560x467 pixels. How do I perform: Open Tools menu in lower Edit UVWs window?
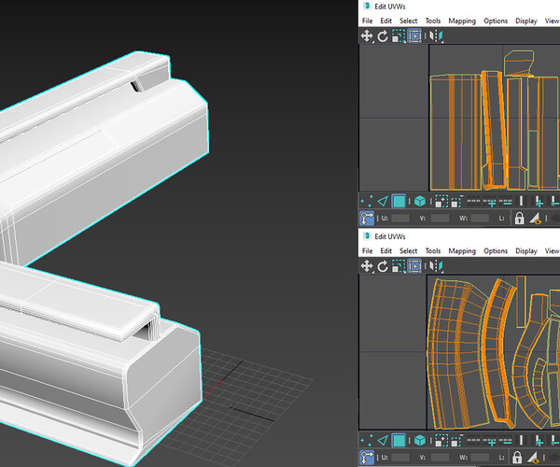tap(433, 251)
